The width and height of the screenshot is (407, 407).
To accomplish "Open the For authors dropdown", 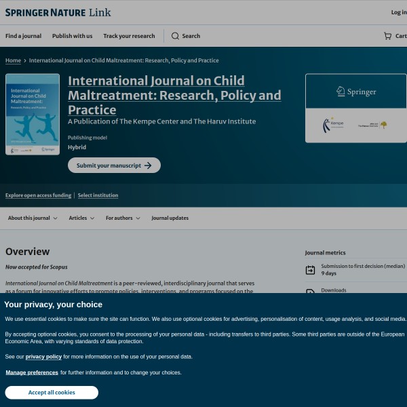I will click(123, 218).
